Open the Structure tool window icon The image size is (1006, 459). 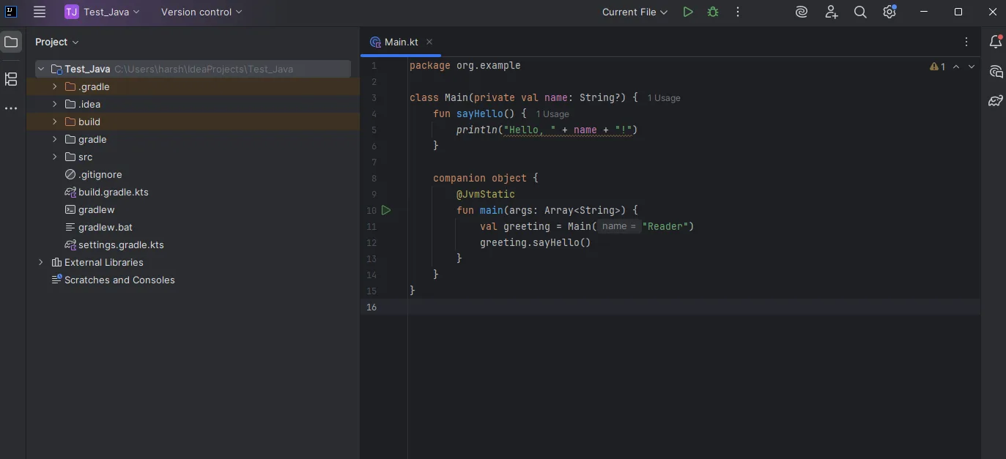coord(11,79)
